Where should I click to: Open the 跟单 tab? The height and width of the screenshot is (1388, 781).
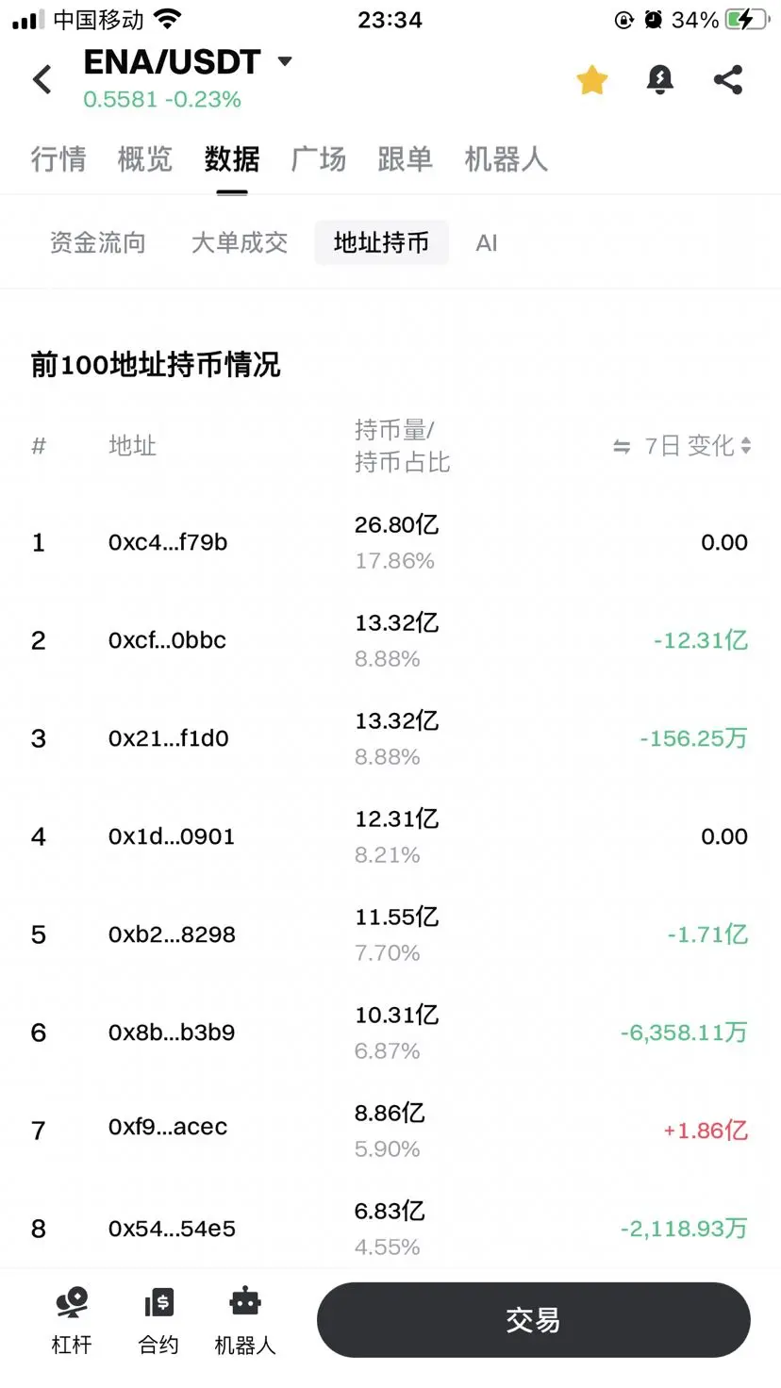pos(406,158)
